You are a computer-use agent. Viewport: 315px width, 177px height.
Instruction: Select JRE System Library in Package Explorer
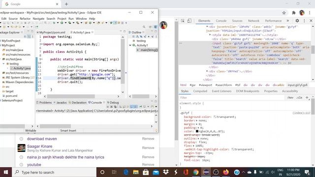[18, 78]
